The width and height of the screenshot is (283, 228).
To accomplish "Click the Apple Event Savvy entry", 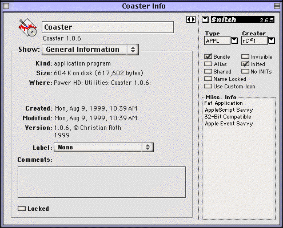I will 229,124.
